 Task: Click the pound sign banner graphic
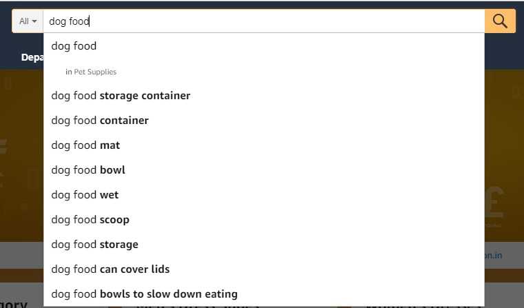[x=497, y=200]
